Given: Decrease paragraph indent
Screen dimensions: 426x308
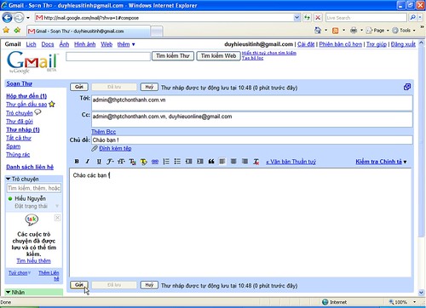Looking at the screenshot, I should click(x=188, y=162).
